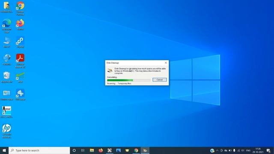This screenshot has width=274, height=154.
Task: Open the Get Help tray icon
Action: click(x=212, y=151)
